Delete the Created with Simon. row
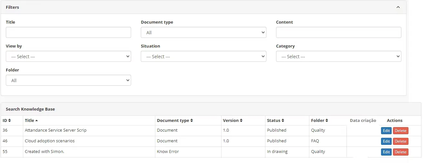This screenshot has width=423, height=163. (400, 152)
